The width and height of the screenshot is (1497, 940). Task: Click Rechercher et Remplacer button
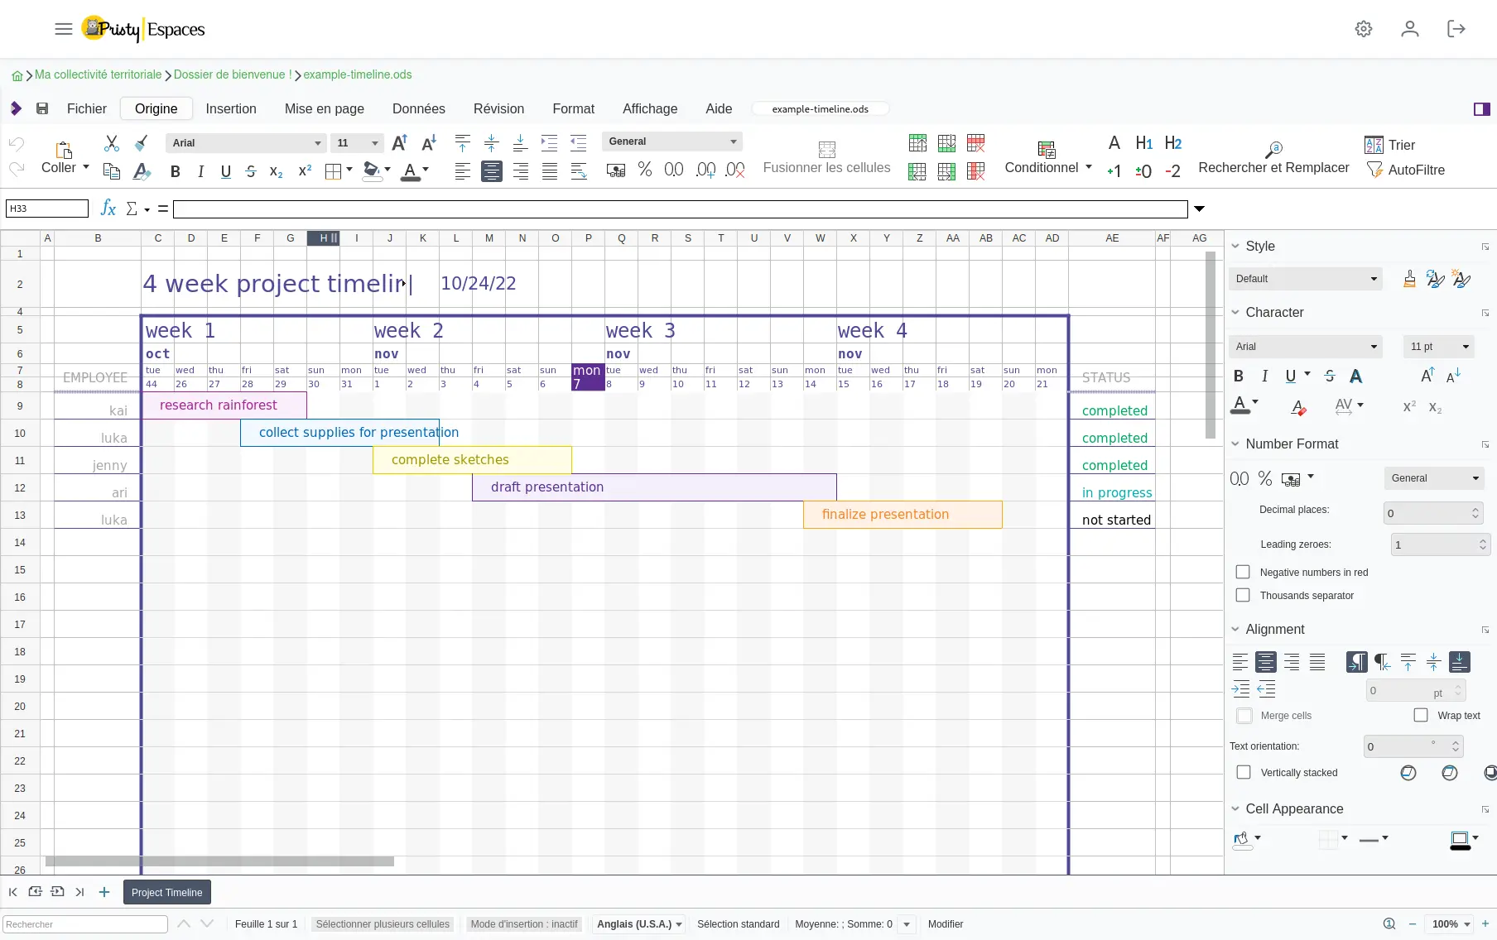1273,158
